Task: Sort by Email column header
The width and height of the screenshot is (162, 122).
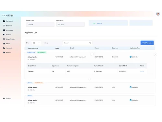Action: tap(72, 48)
